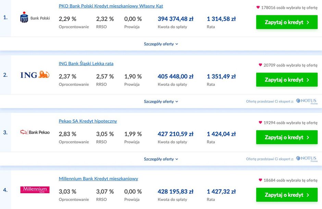The image size is (322, 209).
Task: Click the 178016 osób wybrało tę ofertę text
Action: [x=289, y=8]
